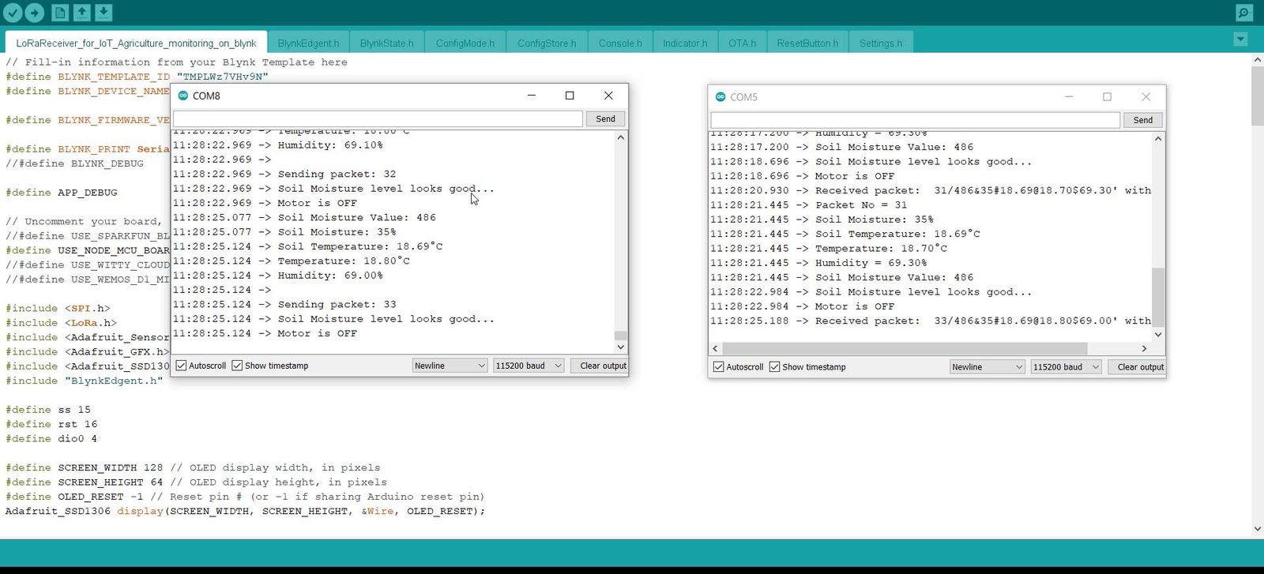
Task: Click the Verify sketch checkmark icon
Action: coord(13,13)
